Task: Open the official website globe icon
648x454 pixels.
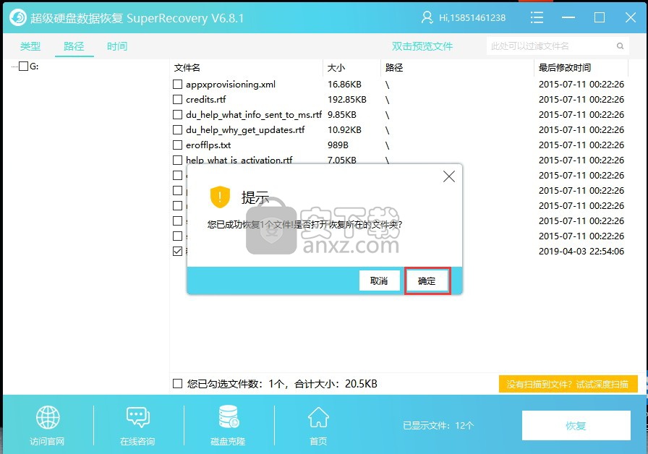Action: [48, 417]
